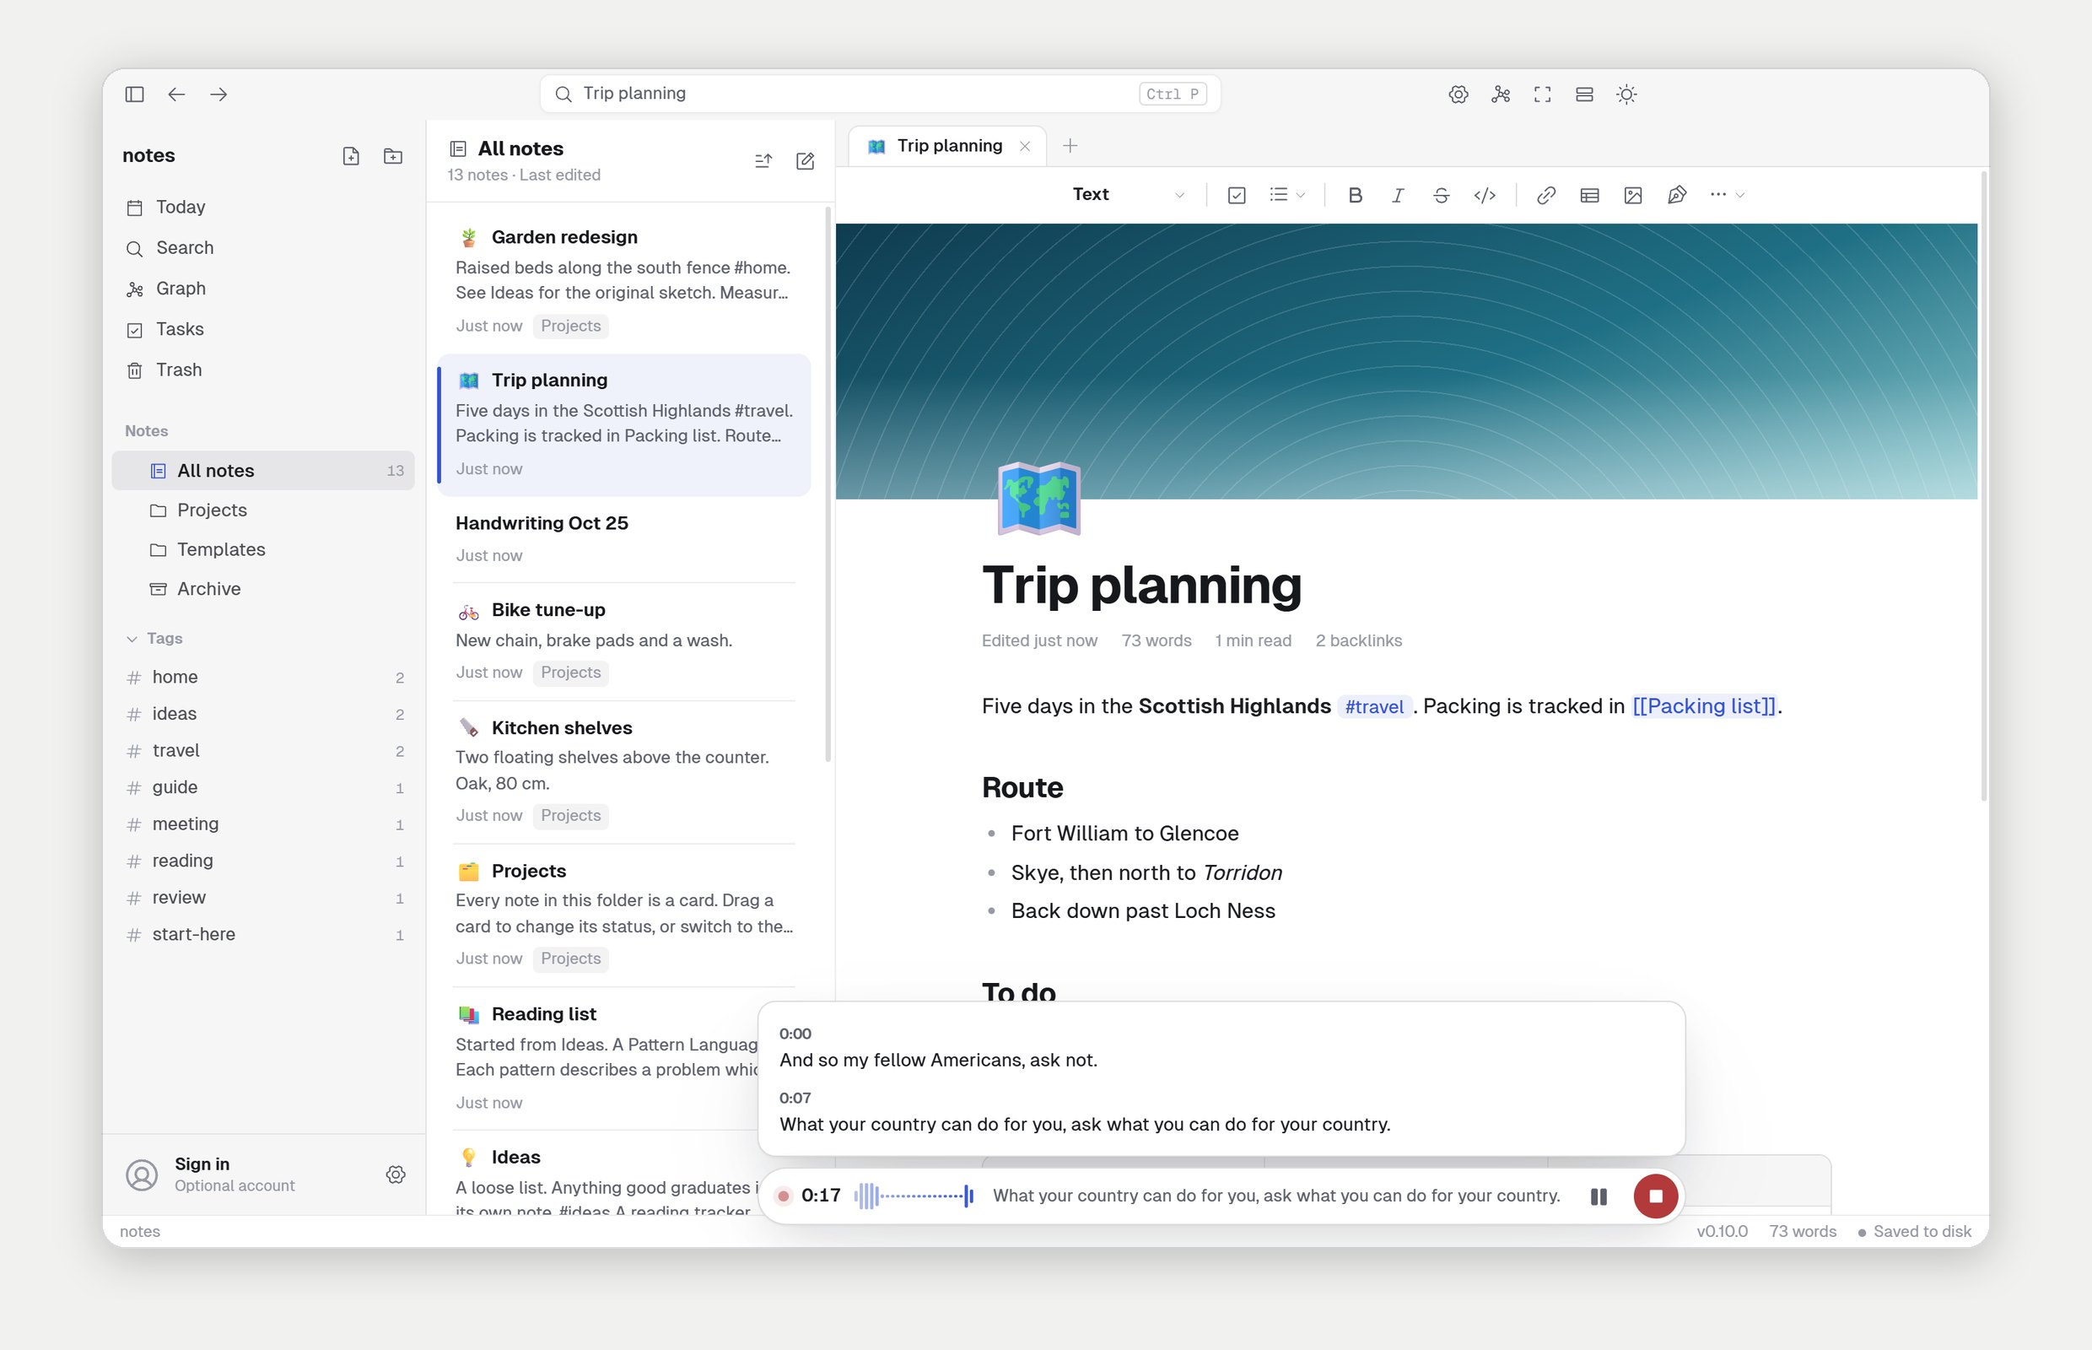Compose new note from All notes header
2092x1350 pixels.
pos(805,160)
